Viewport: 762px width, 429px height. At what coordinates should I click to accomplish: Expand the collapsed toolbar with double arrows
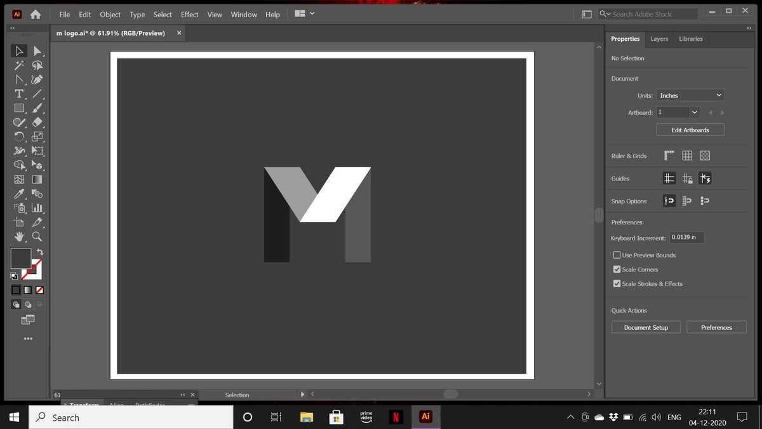[13, 29]
